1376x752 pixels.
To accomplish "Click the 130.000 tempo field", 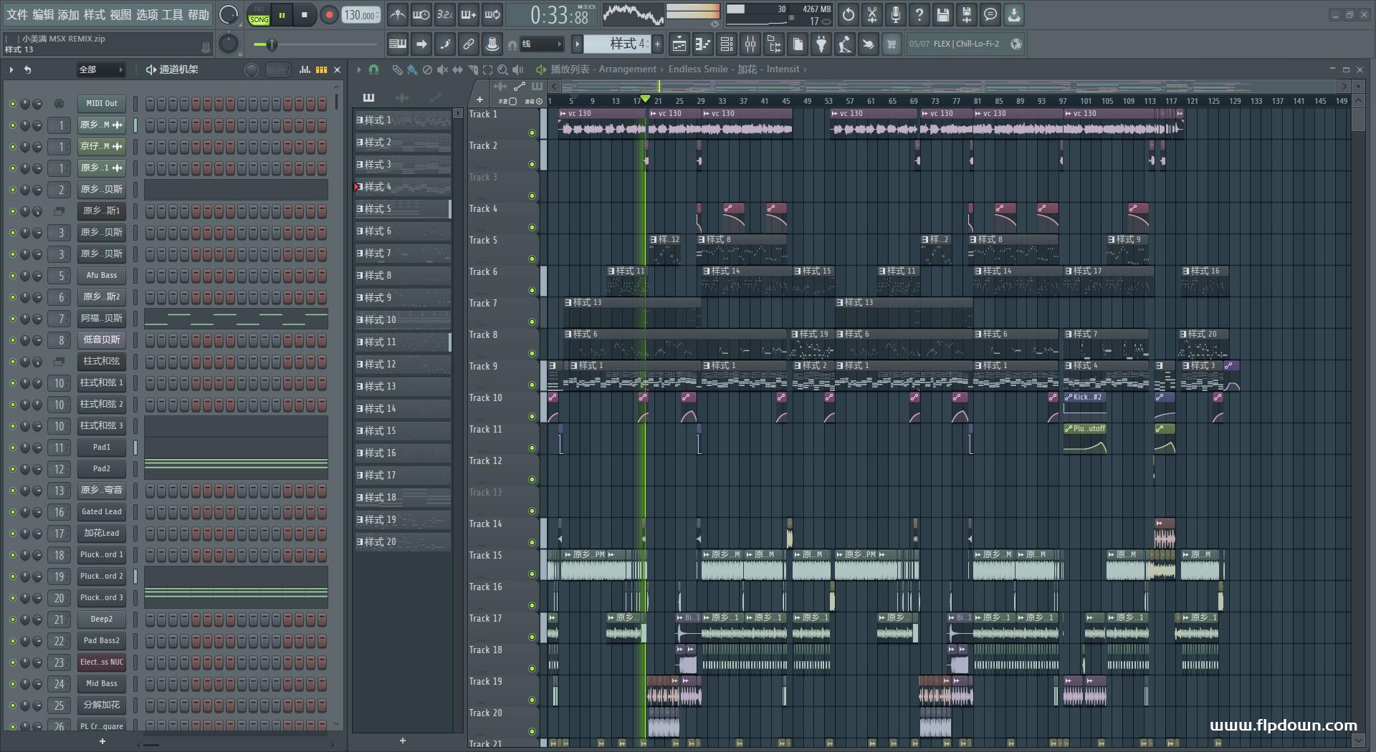I will (360, 15).
